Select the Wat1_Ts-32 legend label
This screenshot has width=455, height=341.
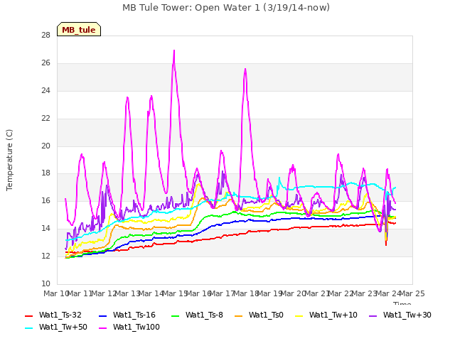(60, 315)
